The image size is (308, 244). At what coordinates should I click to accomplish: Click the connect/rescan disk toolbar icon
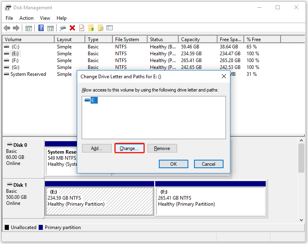[63, 28]
